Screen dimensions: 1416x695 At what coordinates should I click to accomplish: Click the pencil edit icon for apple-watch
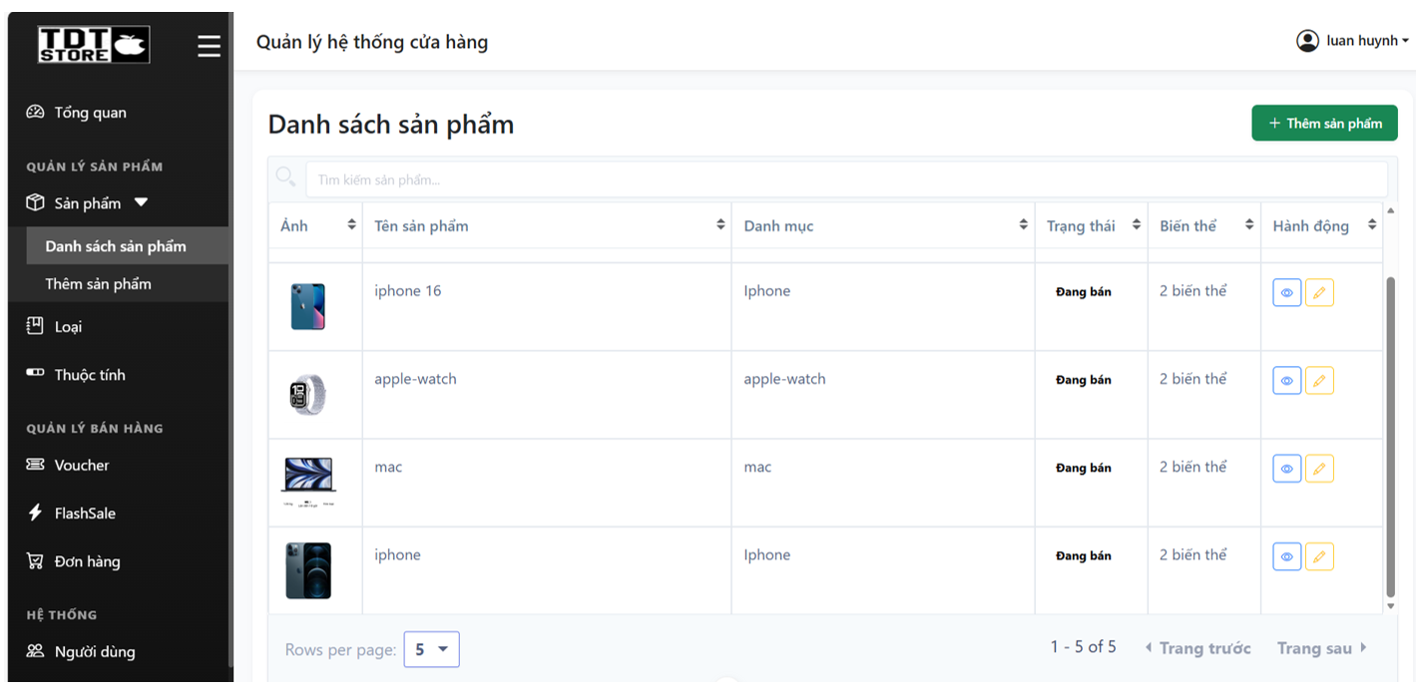pyautogui.click(x=1319, y=381)
